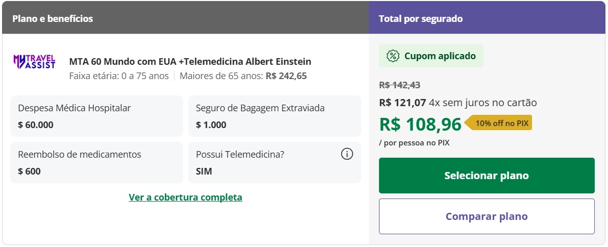Select the Despesa Médica Hospitalar benefit card
The image size is (608, 247).
96,116
